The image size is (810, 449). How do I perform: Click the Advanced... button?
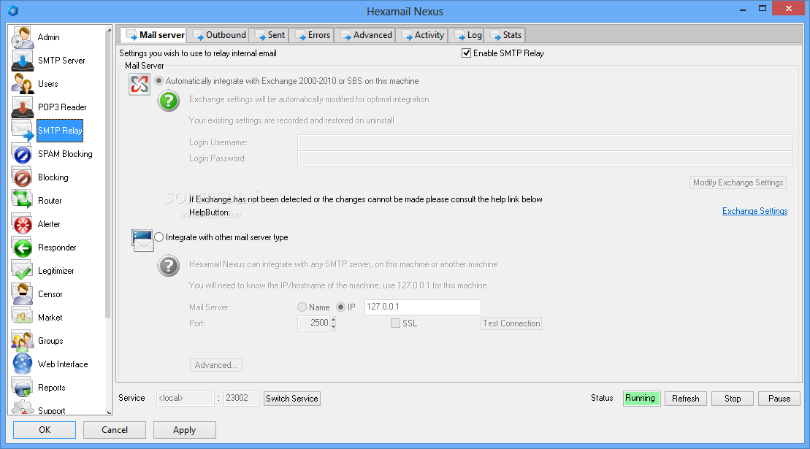coord(216,365)
